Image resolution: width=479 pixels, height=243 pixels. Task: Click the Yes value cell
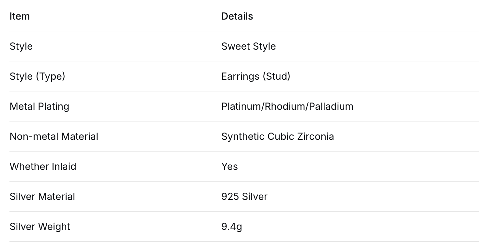[x=229, y=166]
